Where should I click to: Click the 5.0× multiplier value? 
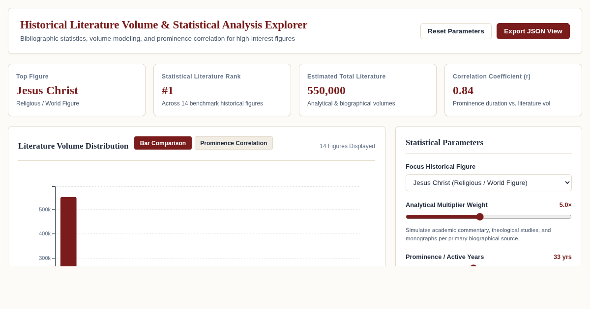(x=565, y=205)
